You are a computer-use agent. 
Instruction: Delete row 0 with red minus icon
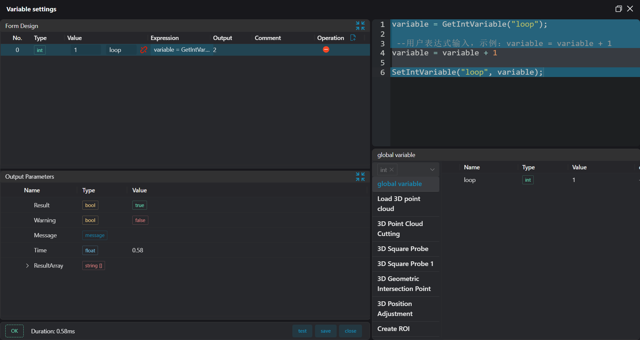(x=326, y=50)
